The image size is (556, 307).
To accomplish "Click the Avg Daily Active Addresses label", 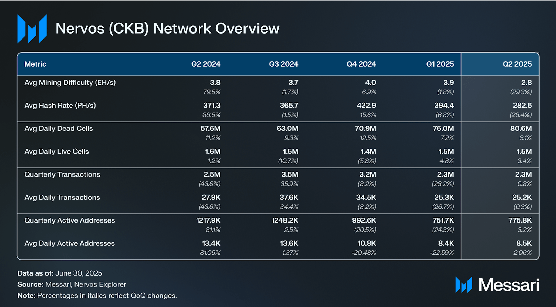I will 70,243.
